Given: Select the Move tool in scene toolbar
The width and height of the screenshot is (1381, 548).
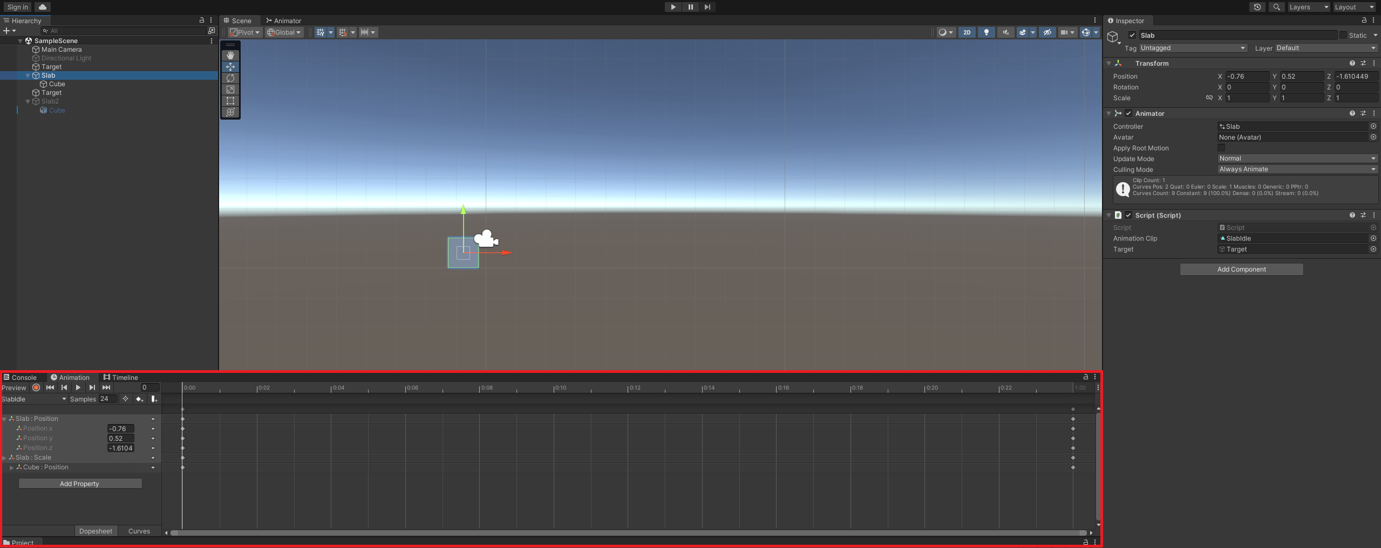Looking at the screenshot, I should (x=230, y=67).
